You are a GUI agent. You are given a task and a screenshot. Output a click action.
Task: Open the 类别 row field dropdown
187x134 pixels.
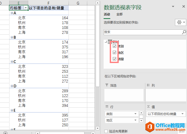135,114
